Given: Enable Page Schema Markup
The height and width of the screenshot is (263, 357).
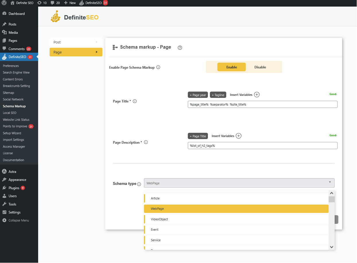Looking at the screenshot, I should coord(231,67).
